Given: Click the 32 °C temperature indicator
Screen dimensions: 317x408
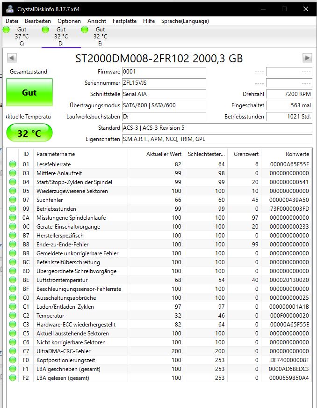Looking at the screenshot, I should pos(29,133).
